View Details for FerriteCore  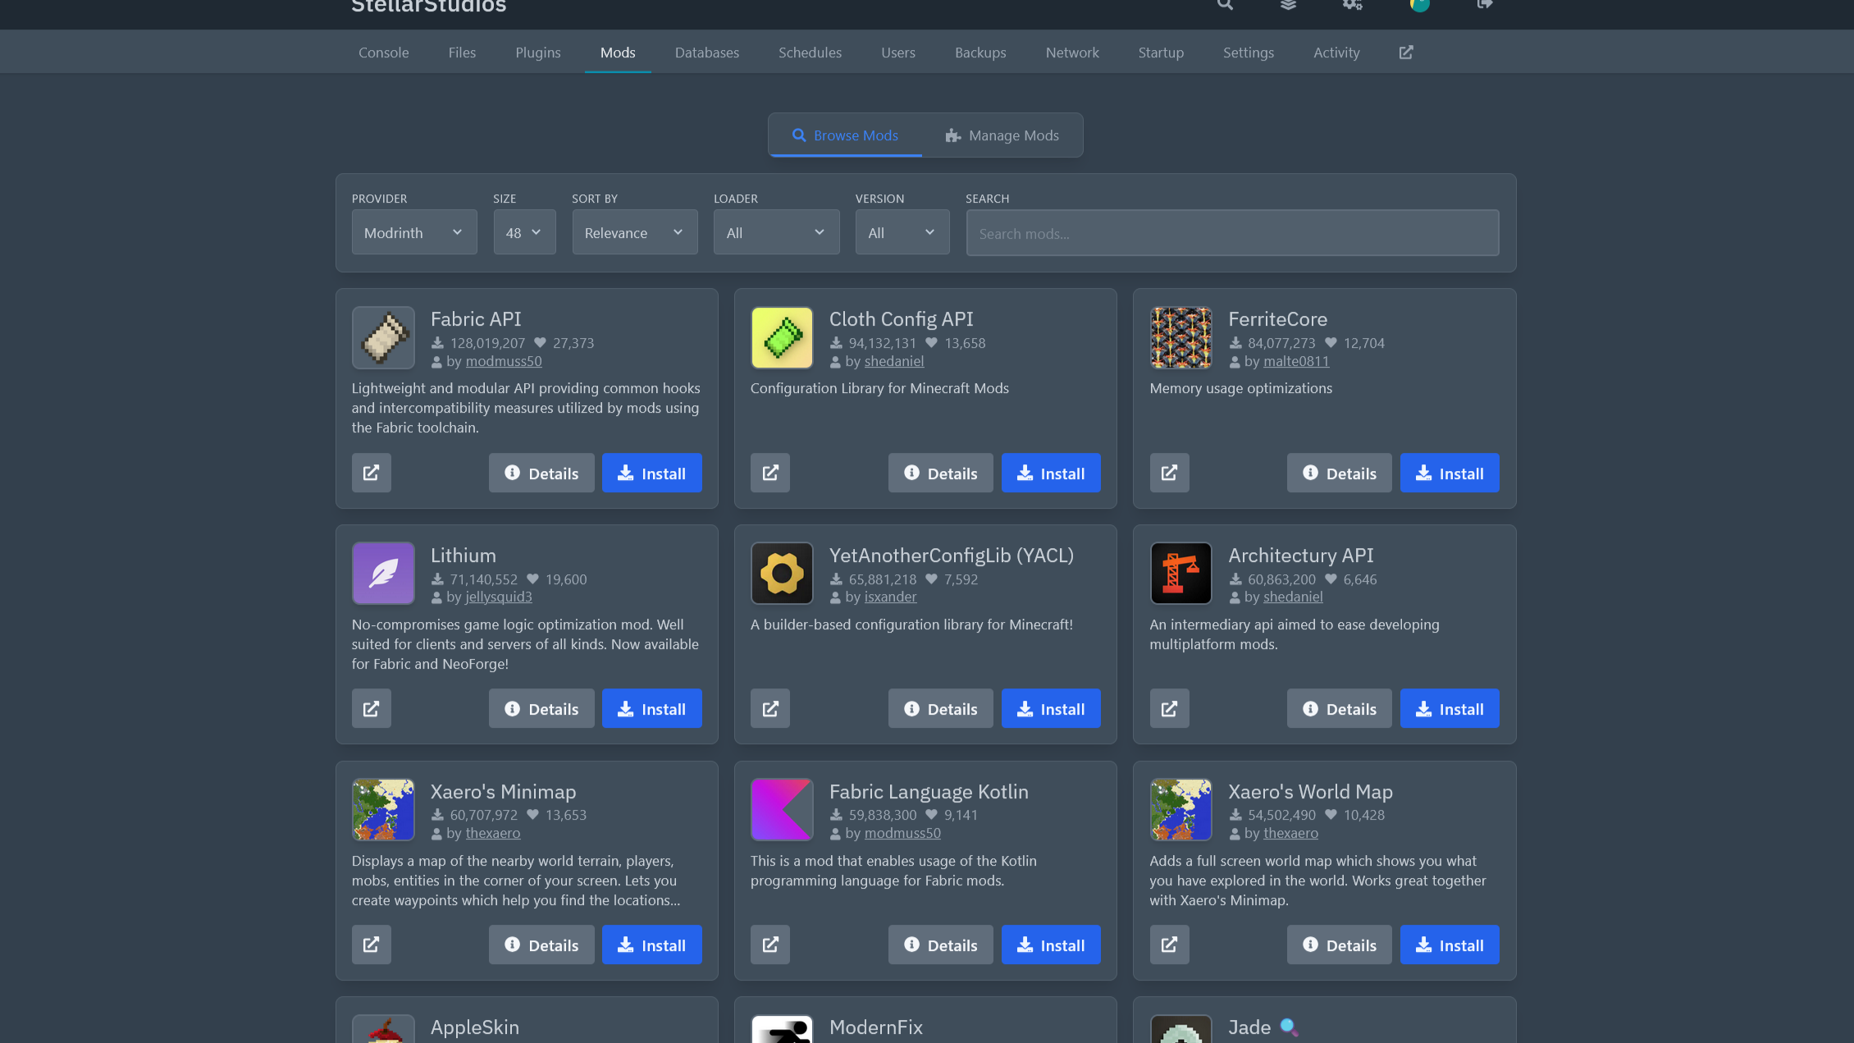coord(1338,473)
